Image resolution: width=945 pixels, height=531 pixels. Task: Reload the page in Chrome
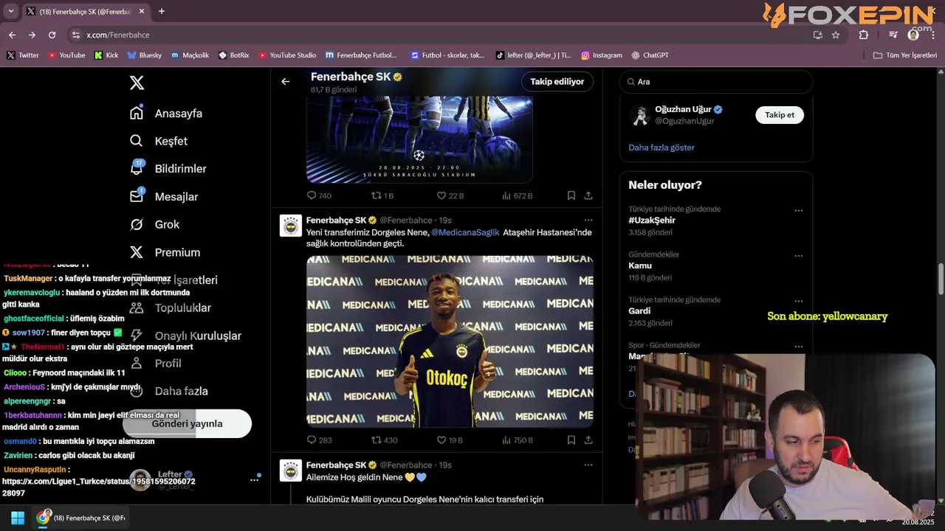tap(52, 35)
